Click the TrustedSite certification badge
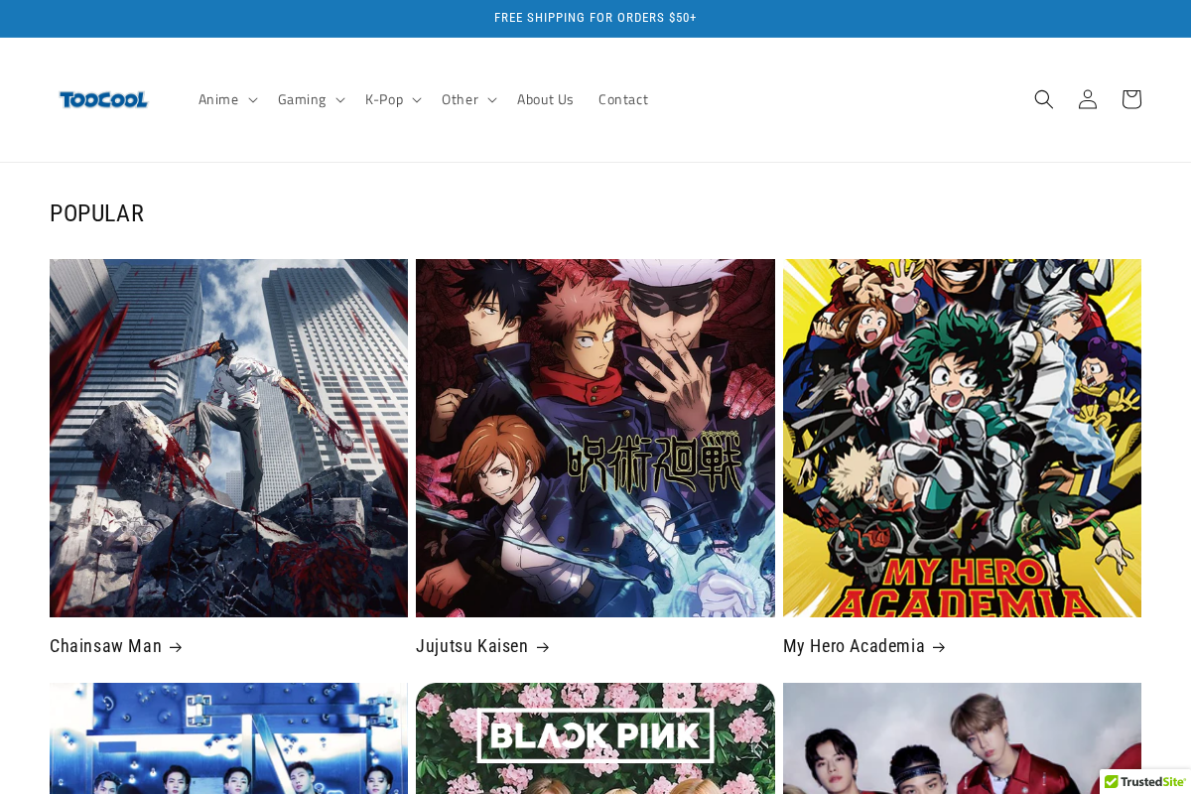The image size is (1191, 794). pyautogui.click(x=1145, y=783)
